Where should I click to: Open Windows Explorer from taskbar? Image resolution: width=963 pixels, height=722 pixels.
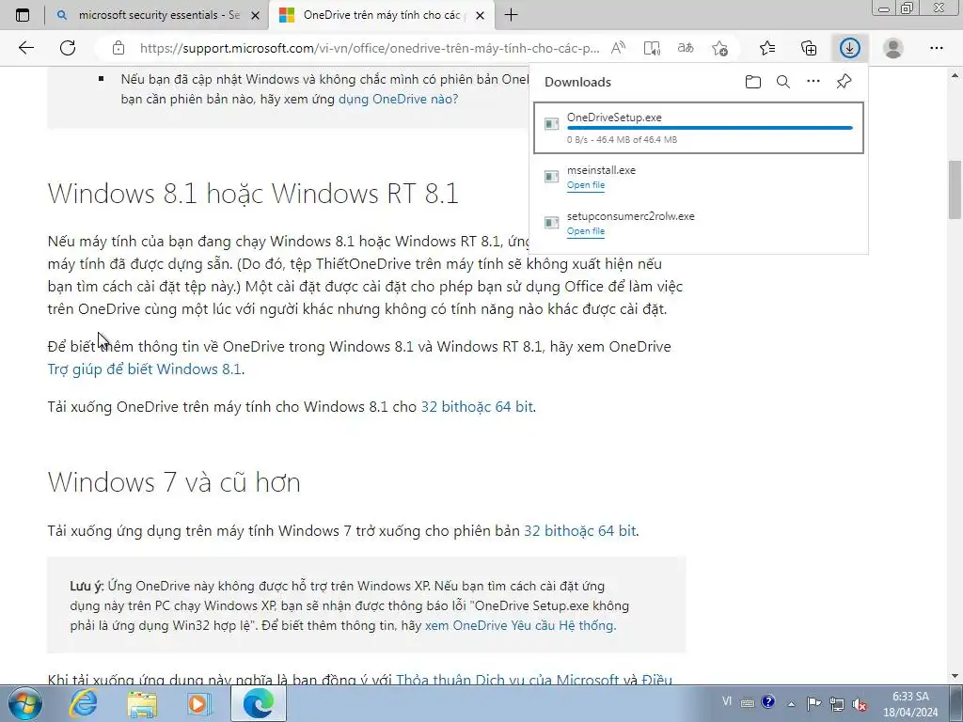tap(142, 703)
